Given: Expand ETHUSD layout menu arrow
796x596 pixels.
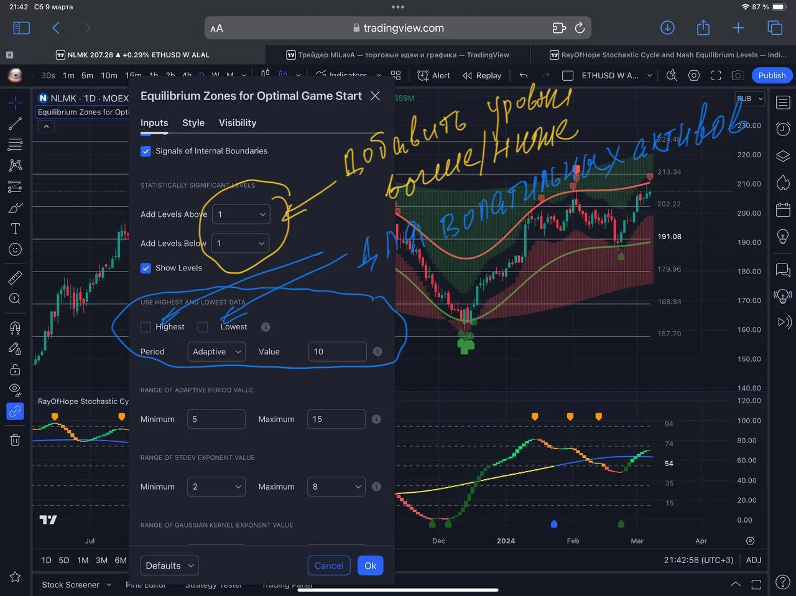Looking at the screenshot, I should coord(650,76).
